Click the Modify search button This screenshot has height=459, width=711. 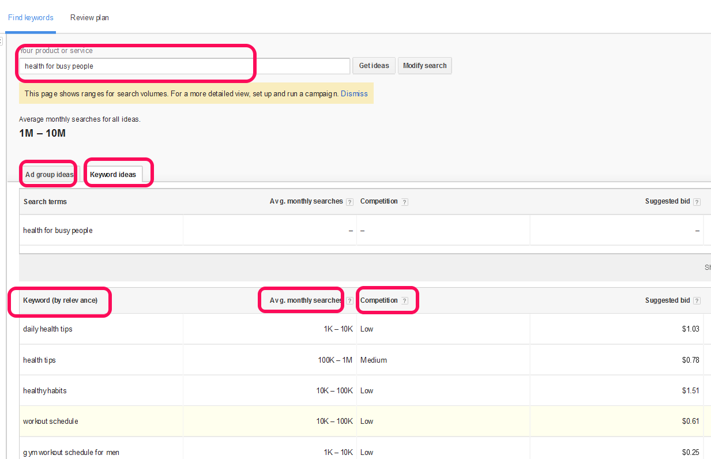(424, 65)
